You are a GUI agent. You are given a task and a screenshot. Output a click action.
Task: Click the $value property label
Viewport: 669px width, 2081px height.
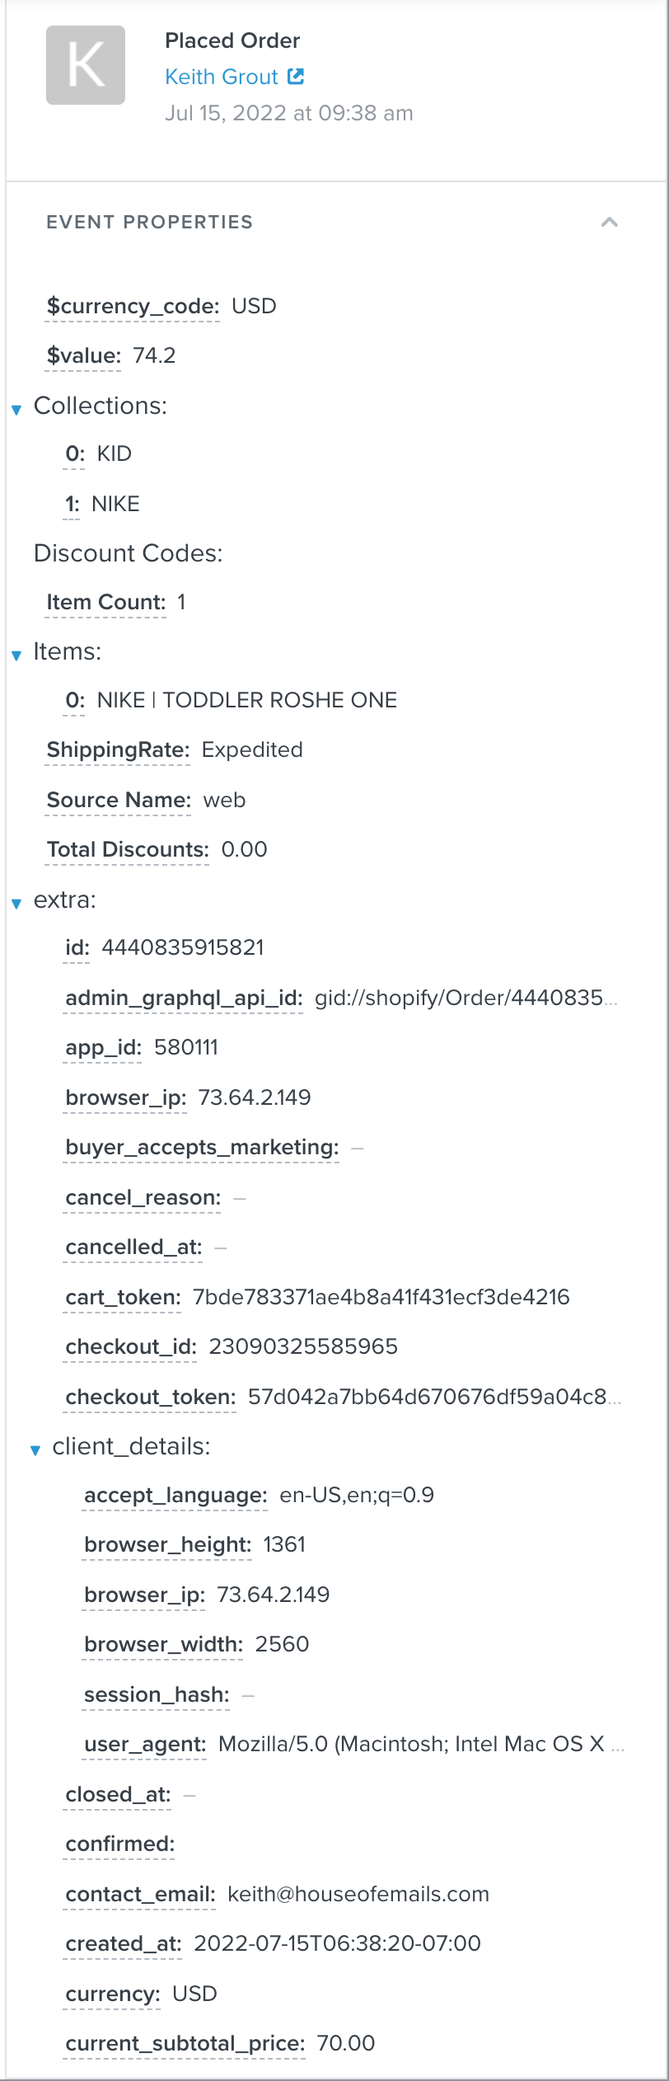click(x=84, y=356)
